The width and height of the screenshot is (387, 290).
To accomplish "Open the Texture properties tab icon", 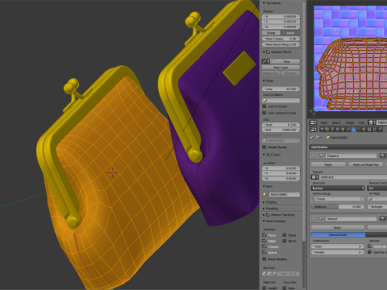I will [369, 129].
